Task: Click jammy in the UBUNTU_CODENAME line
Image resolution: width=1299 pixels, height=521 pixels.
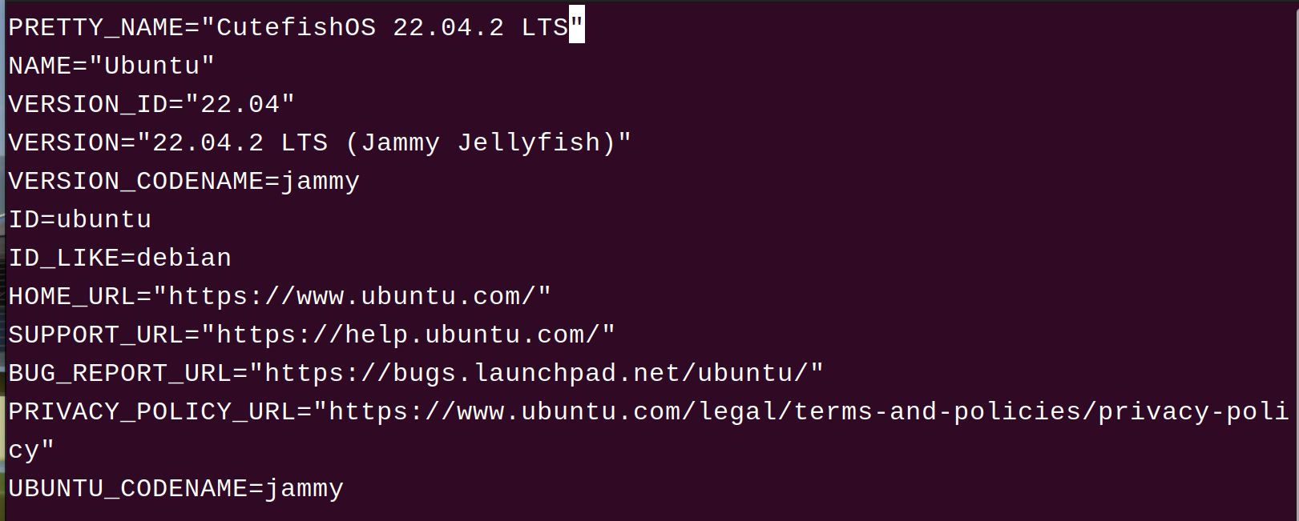Action: [x=304, y=488]
